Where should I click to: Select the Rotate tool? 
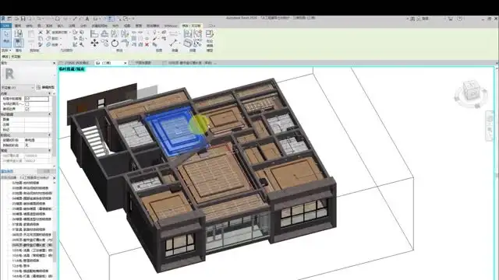pyautogui.click(x=115, y=44)
